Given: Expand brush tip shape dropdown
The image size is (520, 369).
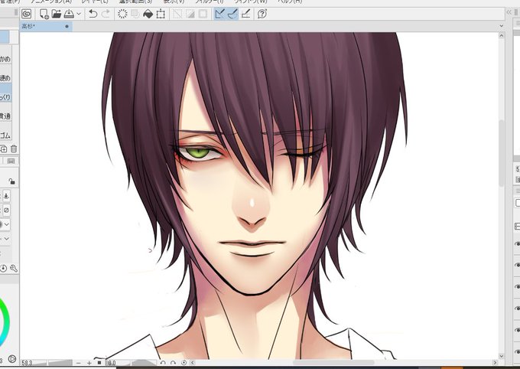Looking at the screenshot, I should click(7, 224).
